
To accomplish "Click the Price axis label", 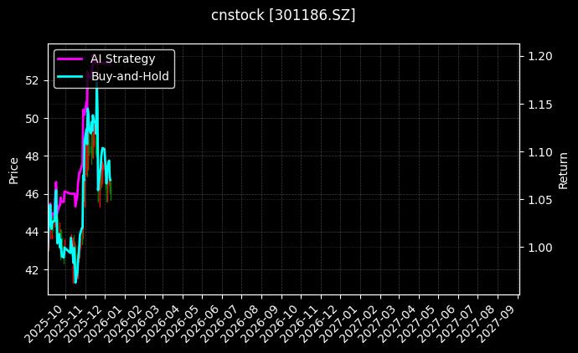I will coord(13,169).
